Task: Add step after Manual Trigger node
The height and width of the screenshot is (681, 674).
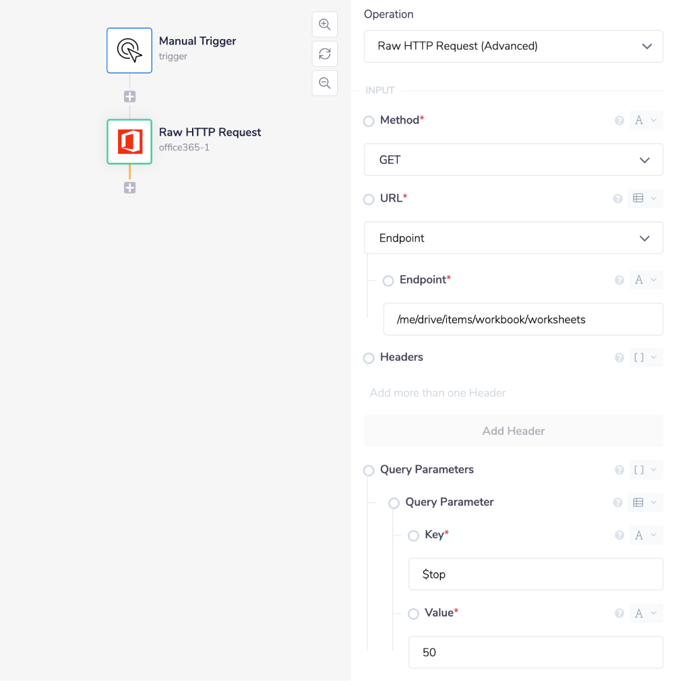Action: (x=129, y=96)
